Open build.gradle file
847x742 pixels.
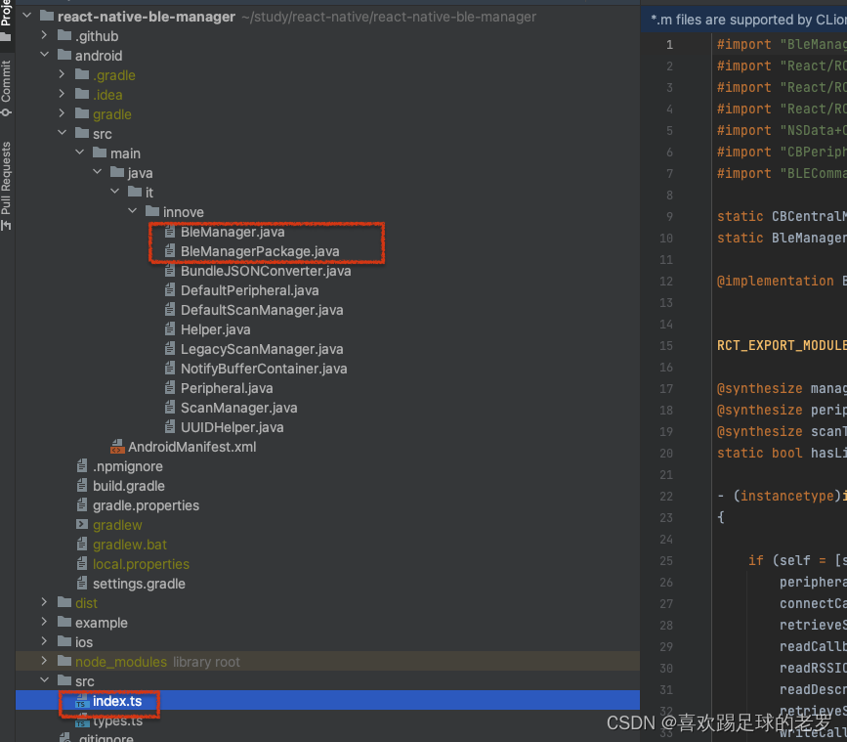click(129, 486)
